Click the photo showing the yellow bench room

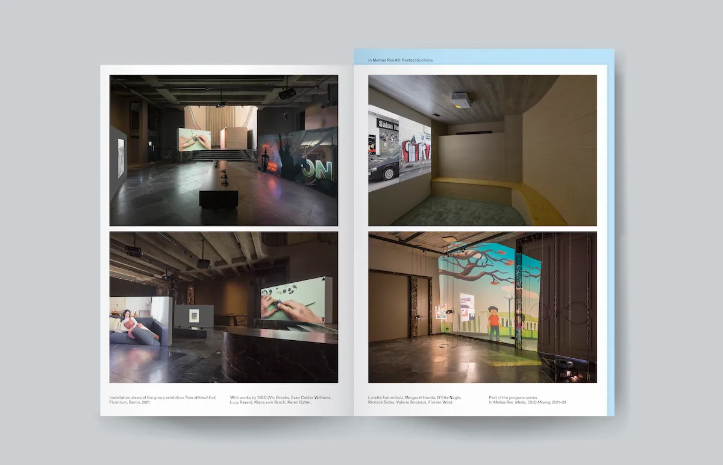483,150
